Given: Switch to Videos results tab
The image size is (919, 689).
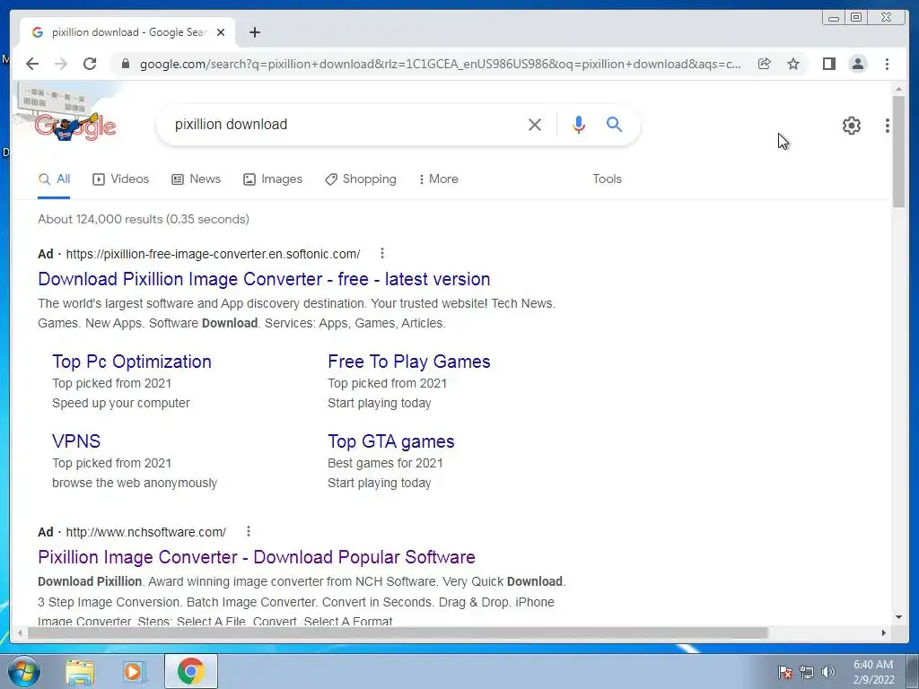Looking at the screenshot, I should (121, 179).
